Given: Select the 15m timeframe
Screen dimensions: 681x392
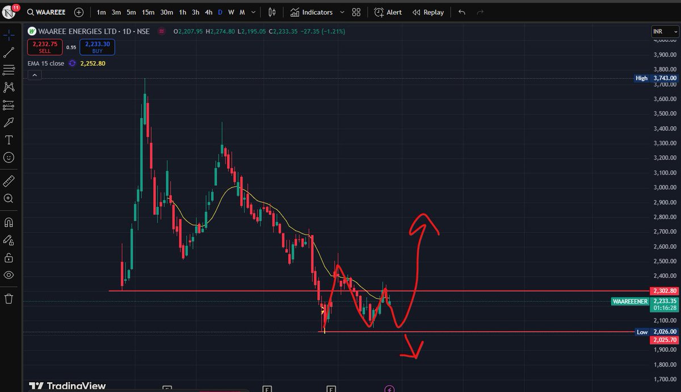Looking at the screenshot, I should point(148,12).
